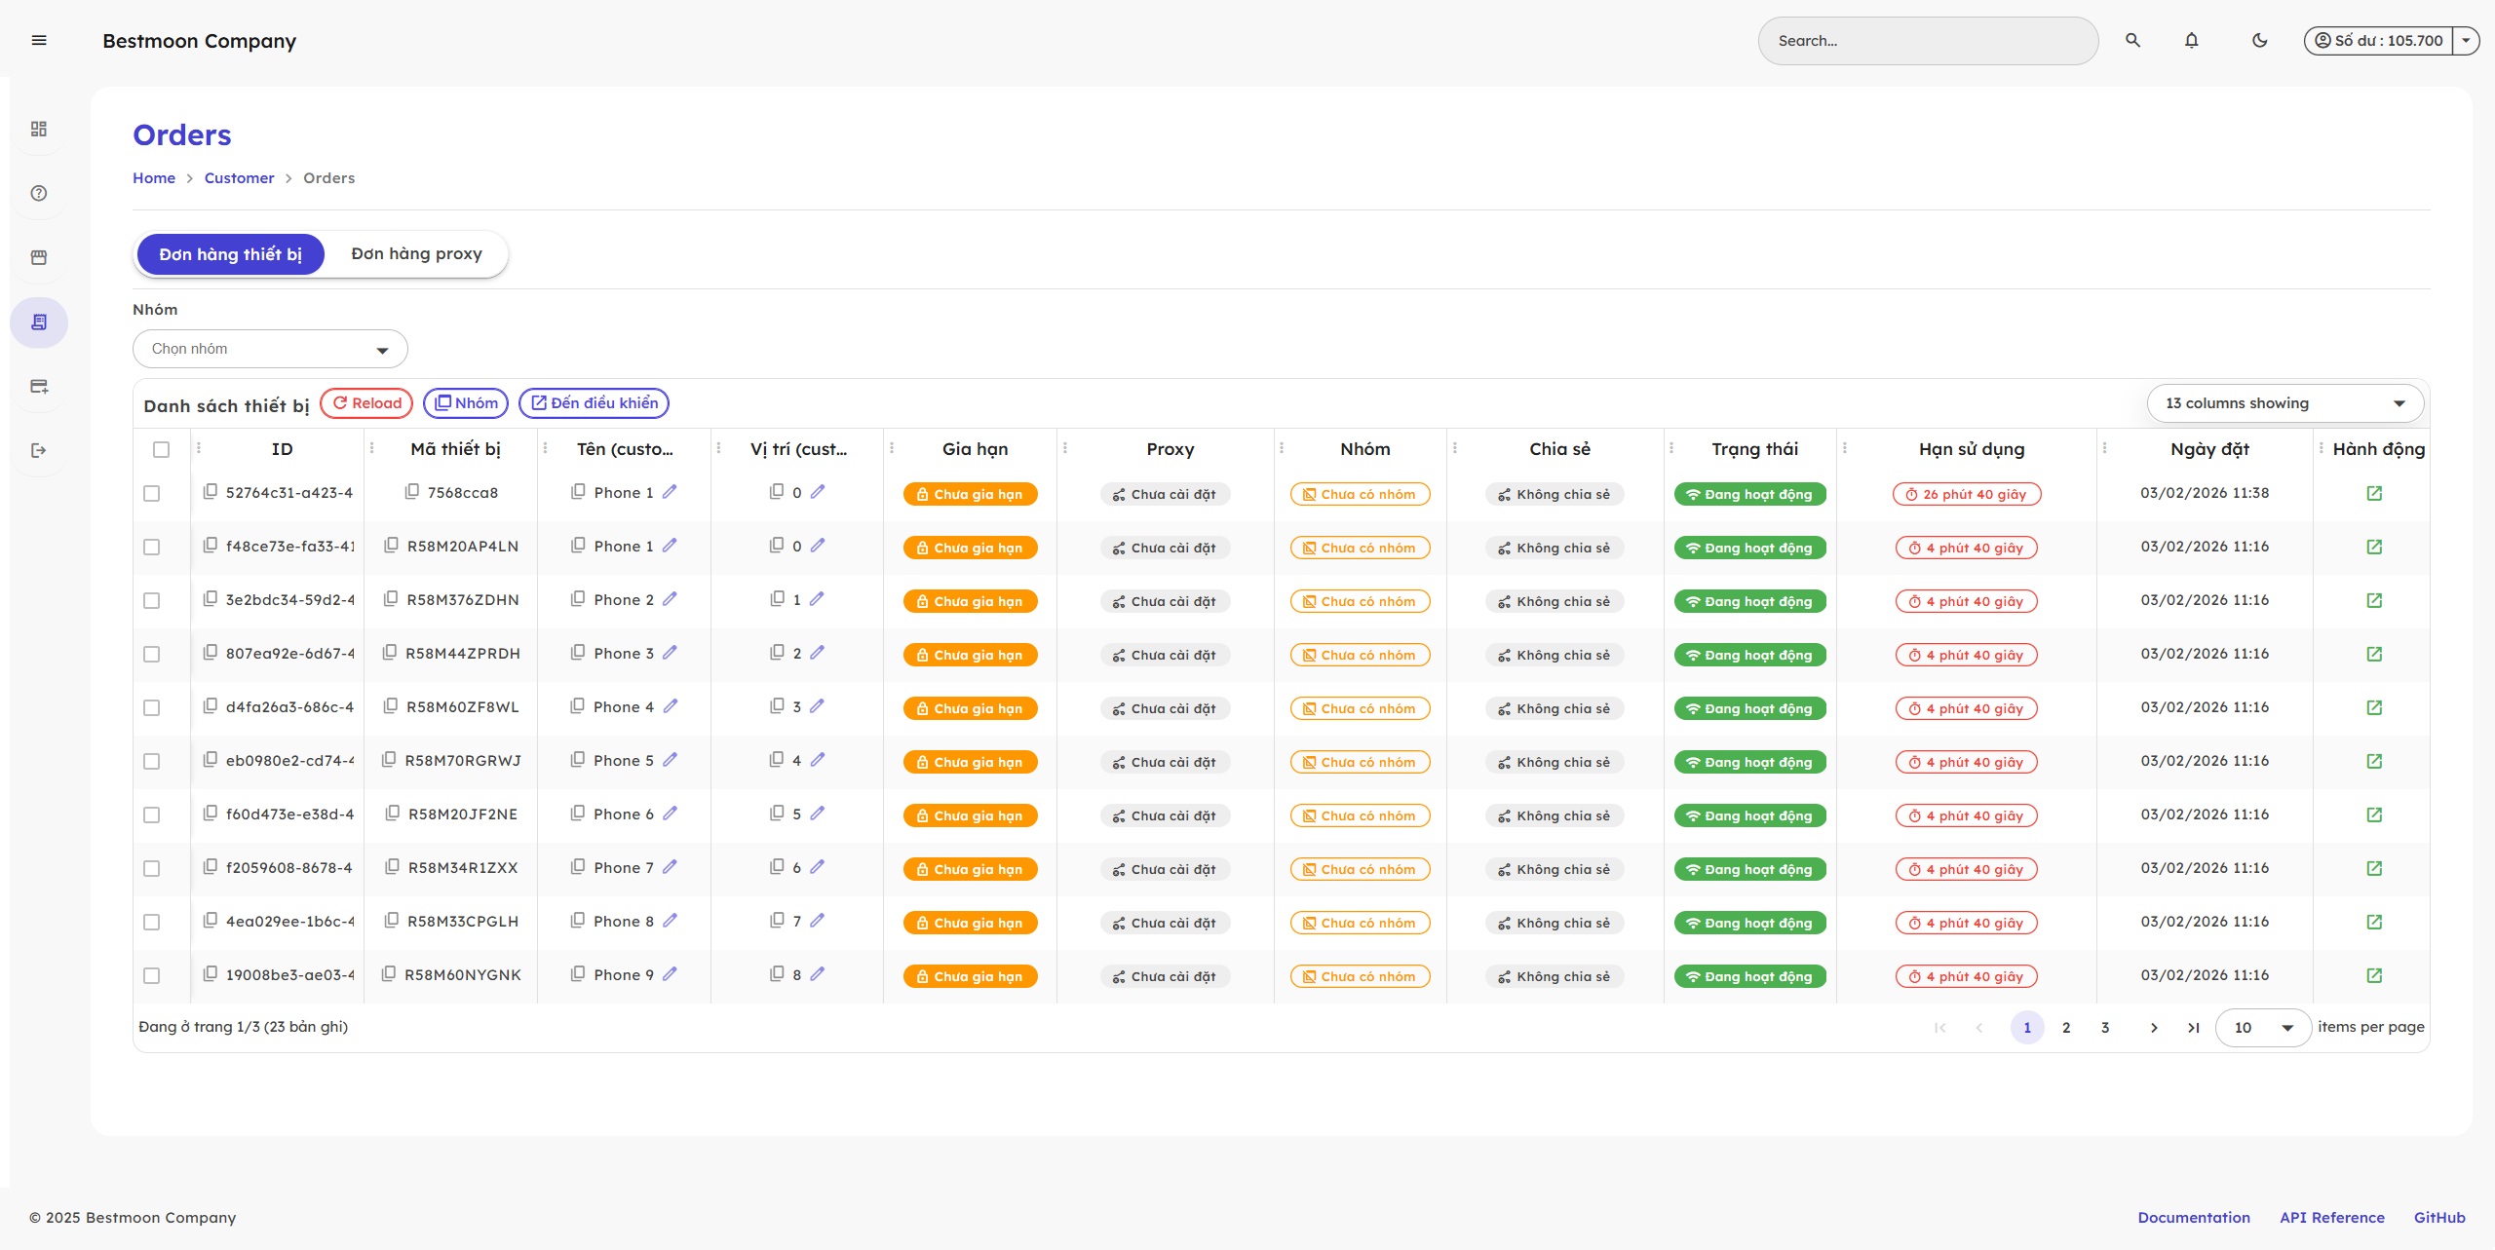
Task: Go to page 2 of table
Action: [2066, 1028]
